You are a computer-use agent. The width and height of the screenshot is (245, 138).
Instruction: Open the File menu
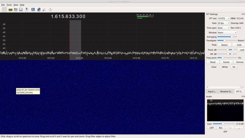3,5
